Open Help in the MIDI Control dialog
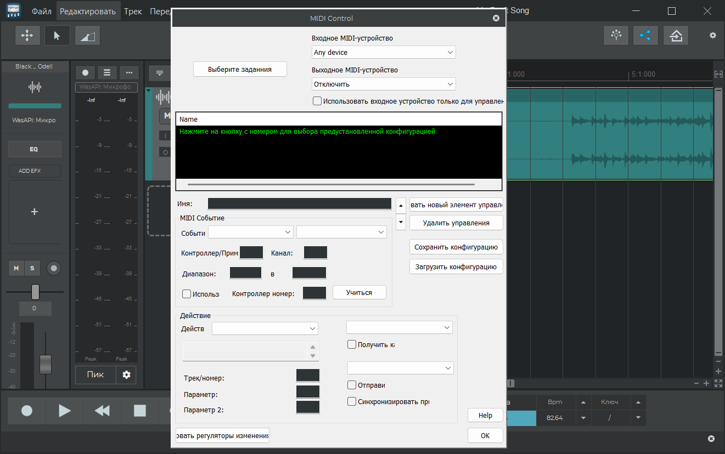This screenshot has width=725, height=454. tap(485, 416)
